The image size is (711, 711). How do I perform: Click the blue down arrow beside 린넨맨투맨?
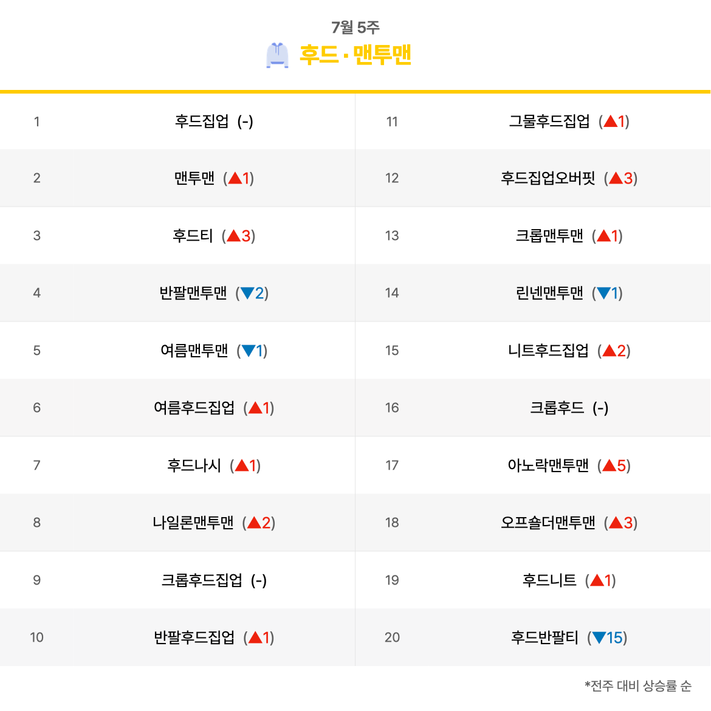click(x=603, y=294)
